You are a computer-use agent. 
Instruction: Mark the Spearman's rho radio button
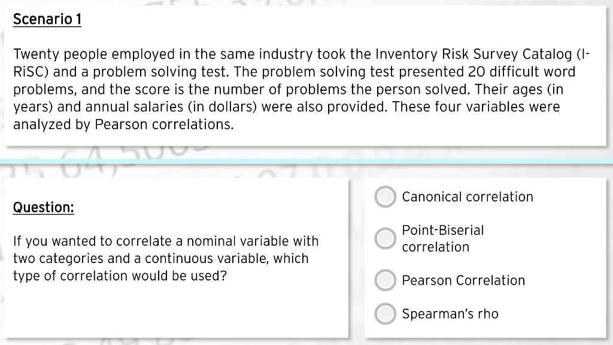tap(386, 314)
